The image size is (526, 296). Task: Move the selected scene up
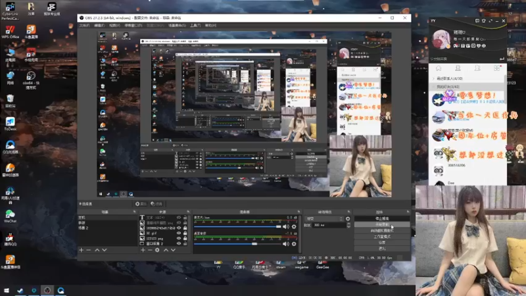pyautogui.click(x=97, y=250)
